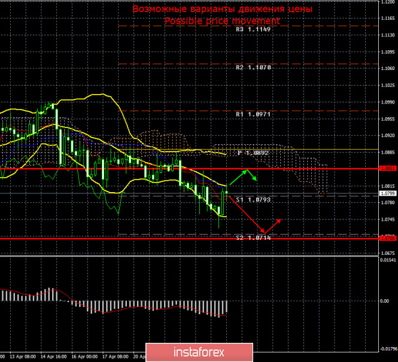The width and height of the screenshot is (398, 362).
Task: Click the 1.0955 value on price axis
Action: pos(388,119)
